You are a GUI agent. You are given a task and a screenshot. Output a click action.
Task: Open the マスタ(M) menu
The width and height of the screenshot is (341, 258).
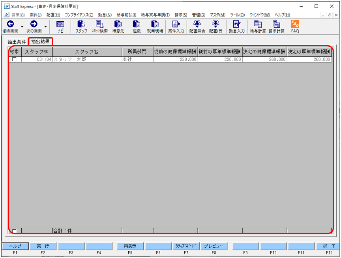[x=217, y=15]
